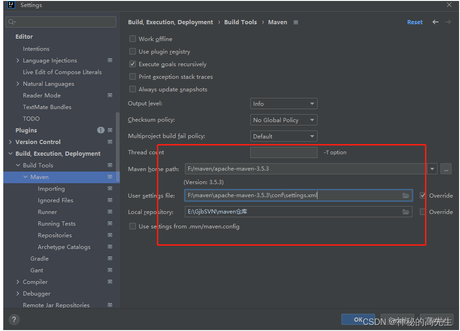460x331 pixels.
Task: Go back with the left arrow icon
Action: click(x=435, y=22)
